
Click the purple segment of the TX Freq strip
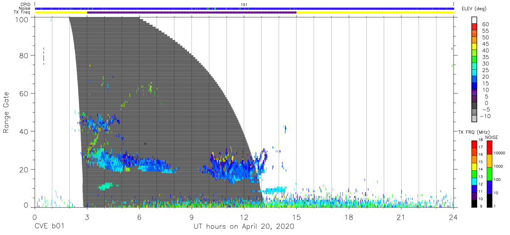tap(192, 12)
